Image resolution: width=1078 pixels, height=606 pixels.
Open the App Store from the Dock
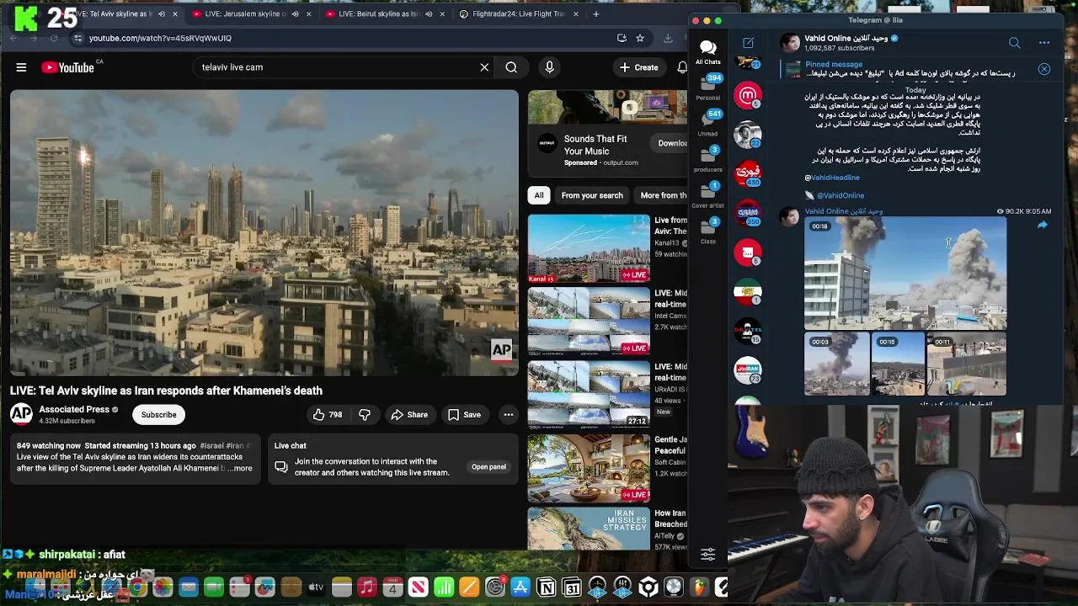click(520, 587)
